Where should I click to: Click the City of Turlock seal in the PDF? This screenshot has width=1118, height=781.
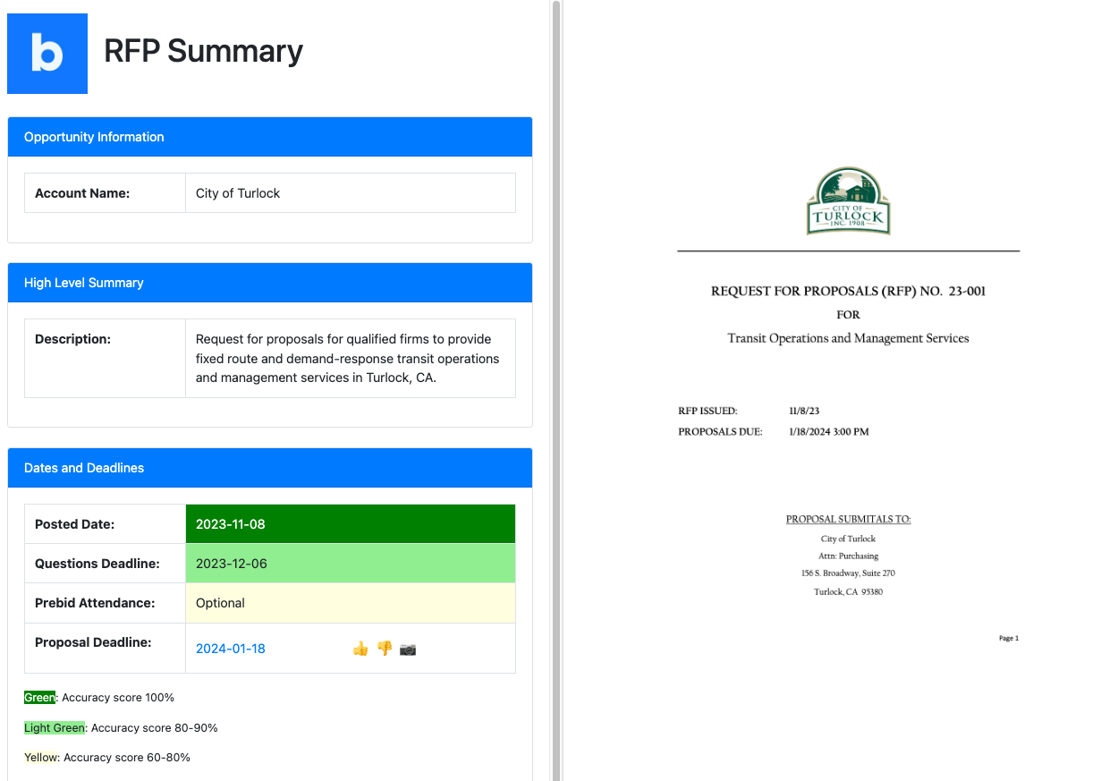point(848,200)
